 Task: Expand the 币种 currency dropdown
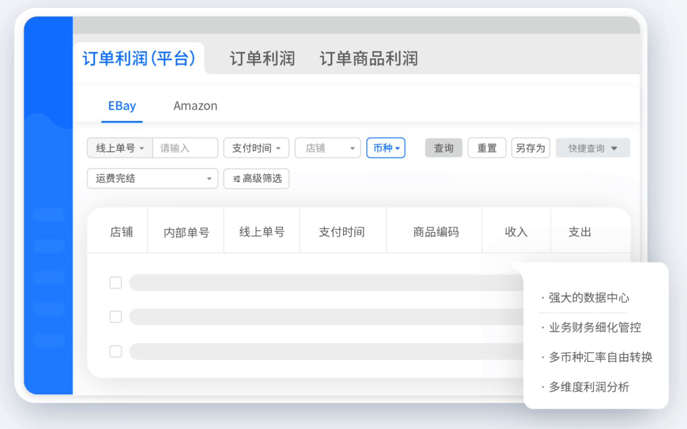(x=386, y=148)
